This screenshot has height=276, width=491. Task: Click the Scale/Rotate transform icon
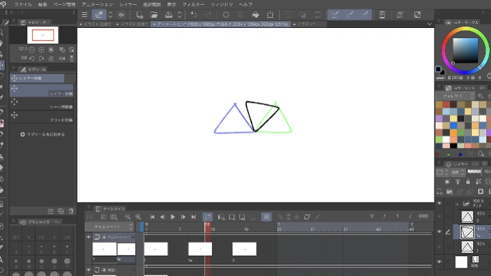pyautogui.click(x=270, y=15)
